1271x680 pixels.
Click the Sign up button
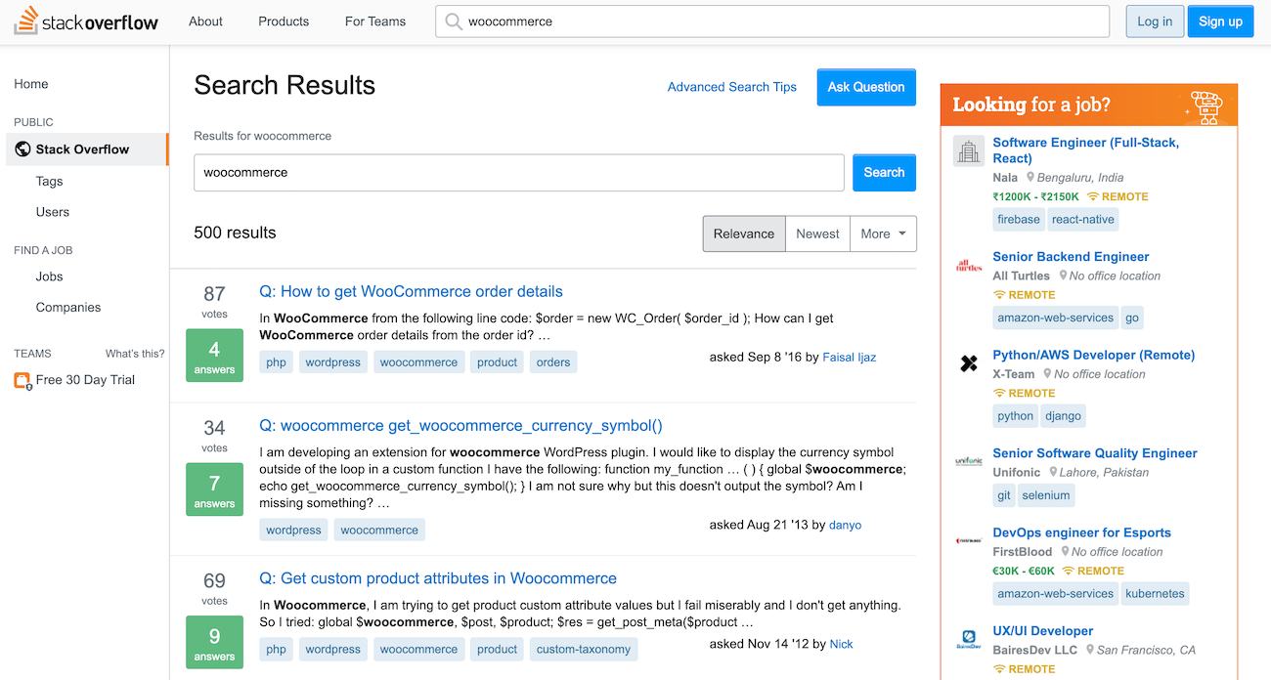pyautogui.click(x=1220, y=21)
